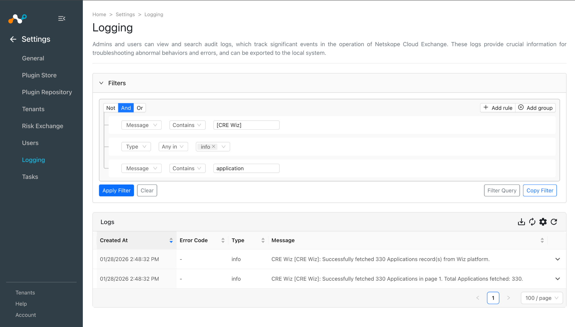
Task: Open field dropdown of [CRE Wiz] rule
Action: [142, 125]
